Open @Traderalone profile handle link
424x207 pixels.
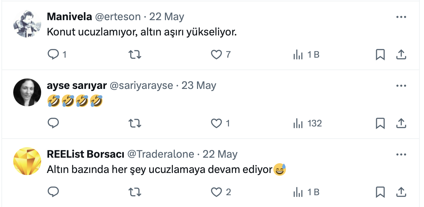click(160, 154)
